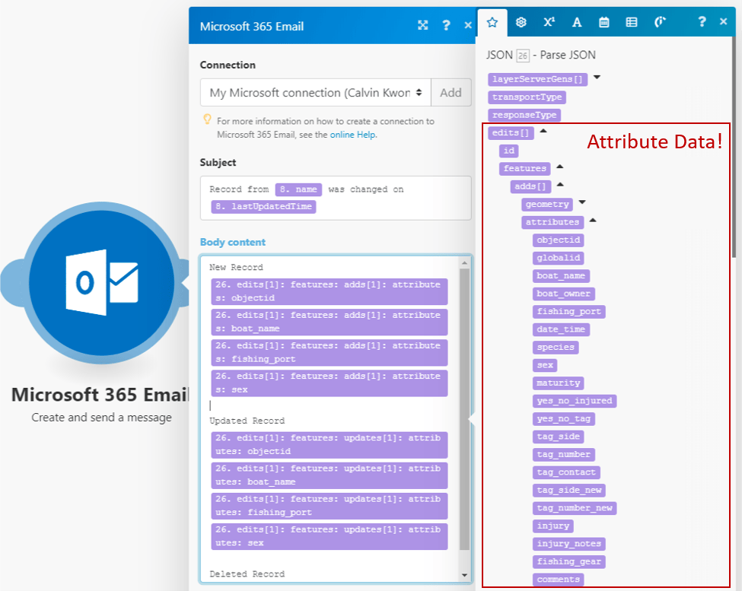
Task: Open the text functions panel (A icon)
Action: [576, 22]
